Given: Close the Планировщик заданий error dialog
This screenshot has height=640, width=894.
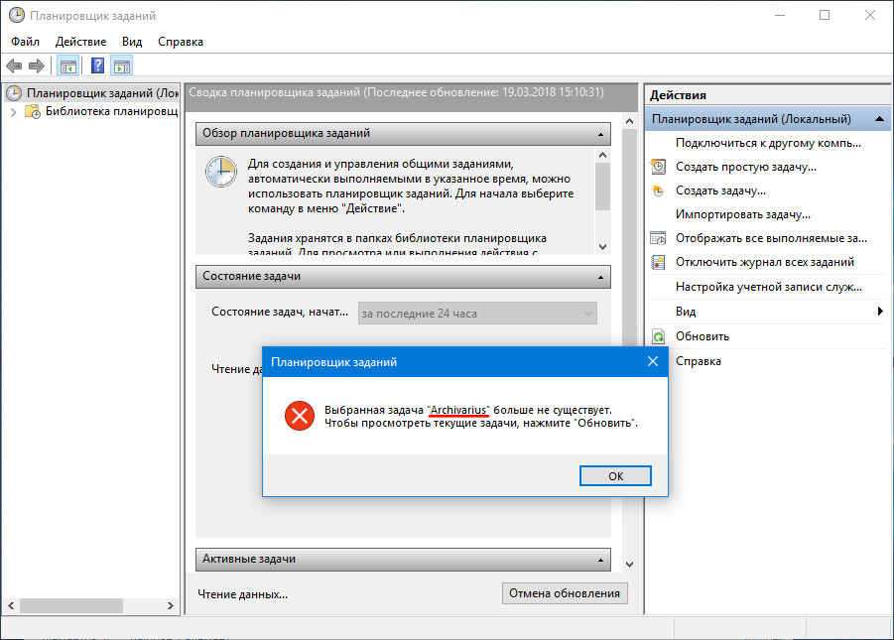Looking at the screenshot, I should coord(653,361).
